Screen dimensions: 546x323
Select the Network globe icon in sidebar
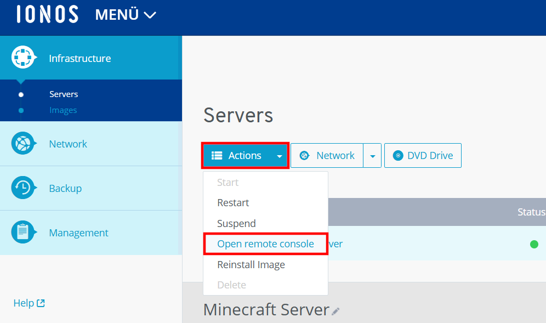[23, 144]
